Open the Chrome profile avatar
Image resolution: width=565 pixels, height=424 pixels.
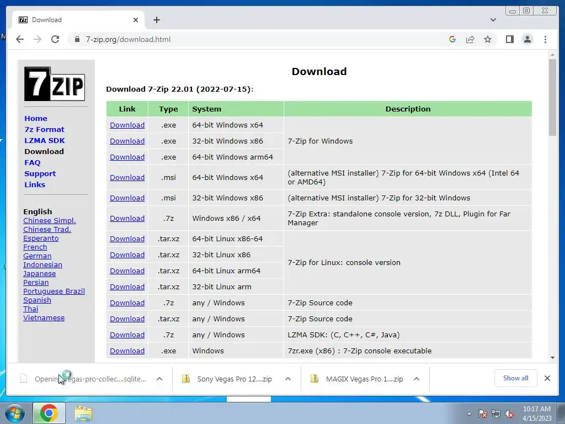527,39
